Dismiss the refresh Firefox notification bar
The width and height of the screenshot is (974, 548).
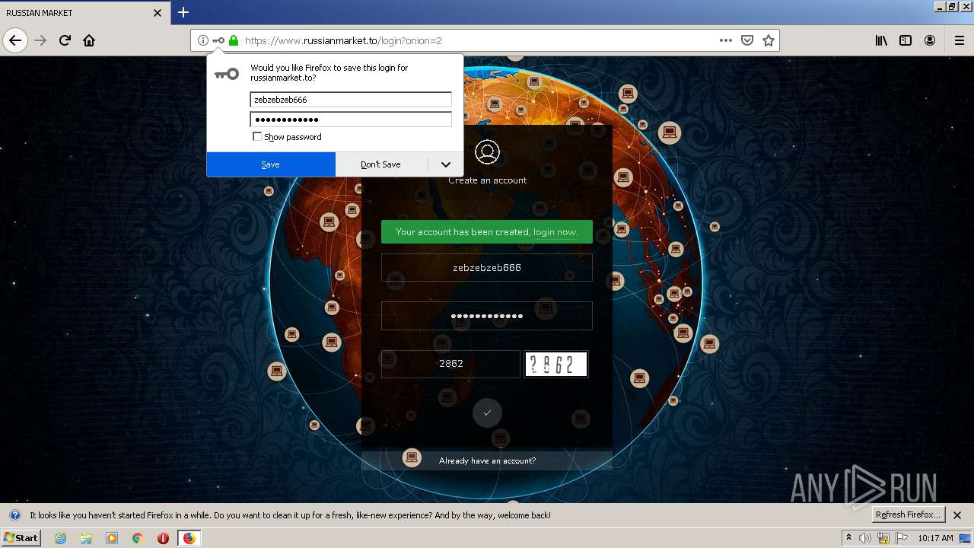(x=957, y=515)
